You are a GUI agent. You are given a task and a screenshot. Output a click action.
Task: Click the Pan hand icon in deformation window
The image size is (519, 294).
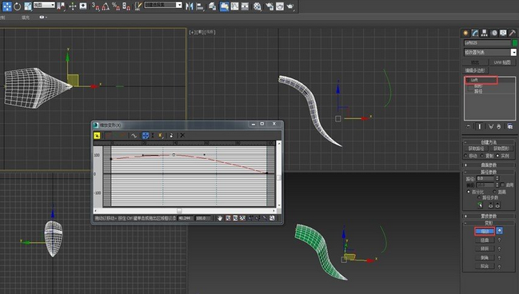pyautogui.click(x=220, y=218)
